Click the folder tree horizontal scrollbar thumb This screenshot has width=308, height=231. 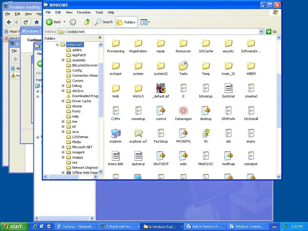(x=63, y=177)
